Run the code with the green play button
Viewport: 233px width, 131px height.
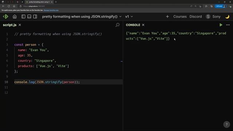pyautogui.click(x=221, y=25)
